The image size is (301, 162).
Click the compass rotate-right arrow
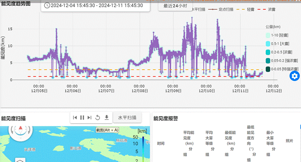(29, 129)
